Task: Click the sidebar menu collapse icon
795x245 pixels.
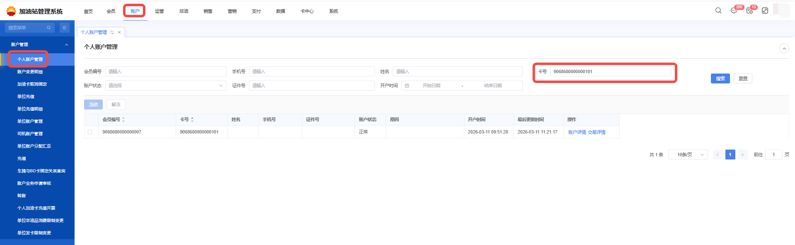Action: [64, 28]
